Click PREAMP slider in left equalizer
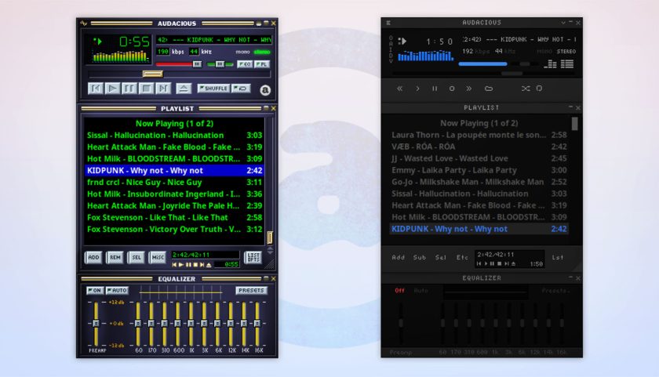This screenshot has width=659, height=377. (96, 323)
